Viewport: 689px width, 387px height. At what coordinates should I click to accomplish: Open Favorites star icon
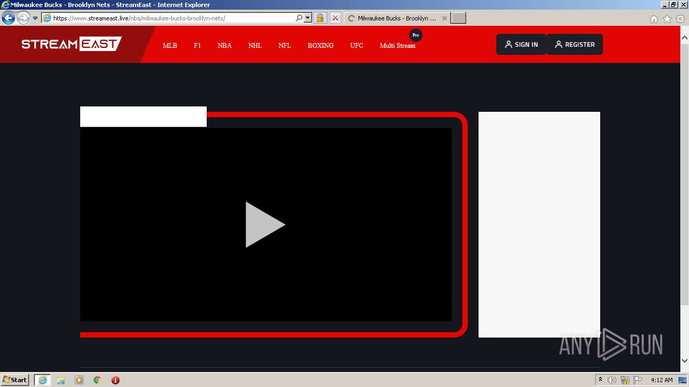coord(667,19)
